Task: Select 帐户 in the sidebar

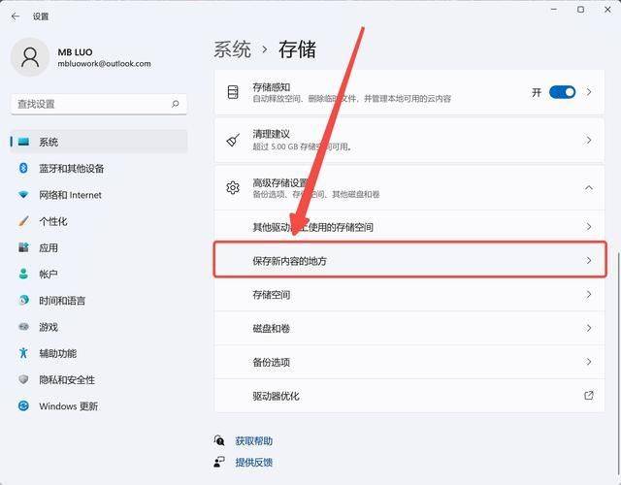Action: [99, 274]
